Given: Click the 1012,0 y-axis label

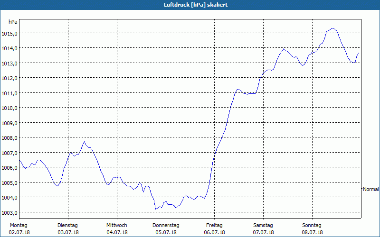Looking at the screenshot, I should (x=10, y=78).
